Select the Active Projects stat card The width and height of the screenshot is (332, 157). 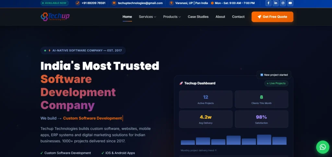(206, 99)
